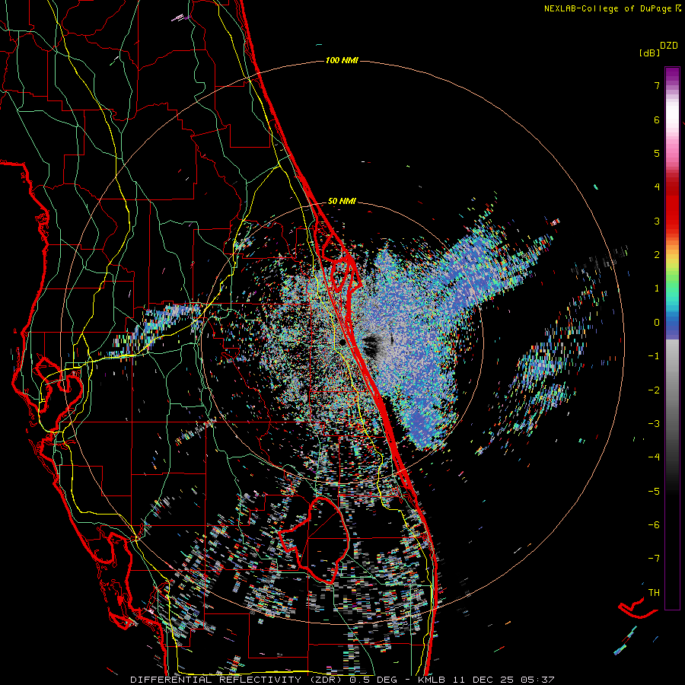Click the [dB] unit label
The image size is (685, 685).
[x=649, y=53]
